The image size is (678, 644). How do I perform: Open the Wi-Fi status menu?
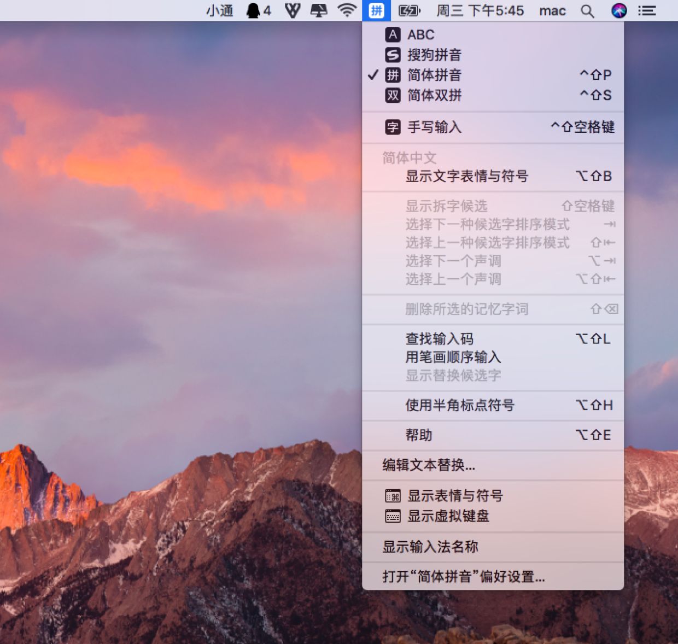click(x=347, y=10)
